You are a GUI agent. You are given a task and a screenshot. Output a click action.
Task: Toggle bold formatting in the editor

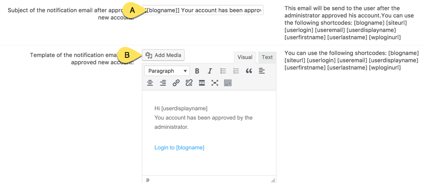pos(197,71)
